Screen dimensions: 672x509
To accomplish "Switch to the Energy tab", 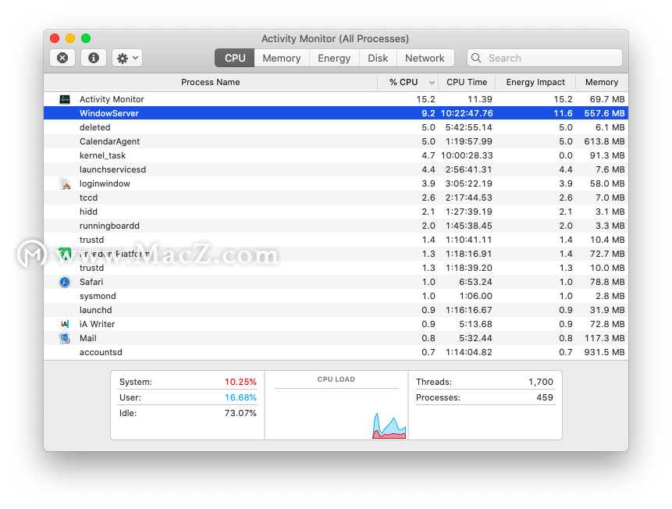I will coord(334,58).
